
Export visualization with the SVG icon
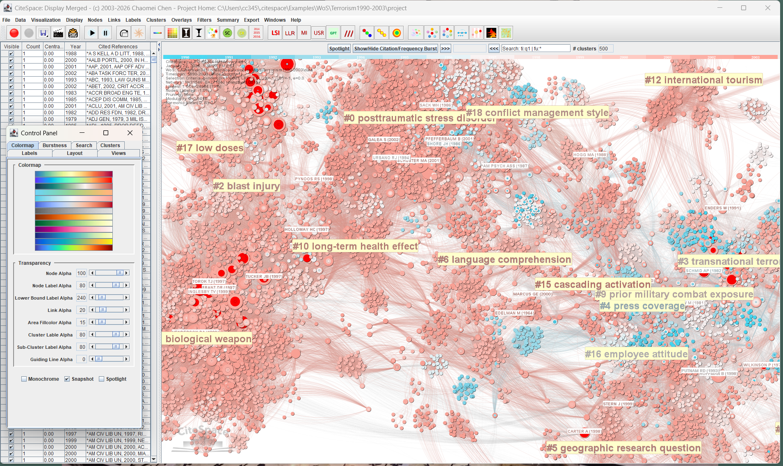[73, 33]
